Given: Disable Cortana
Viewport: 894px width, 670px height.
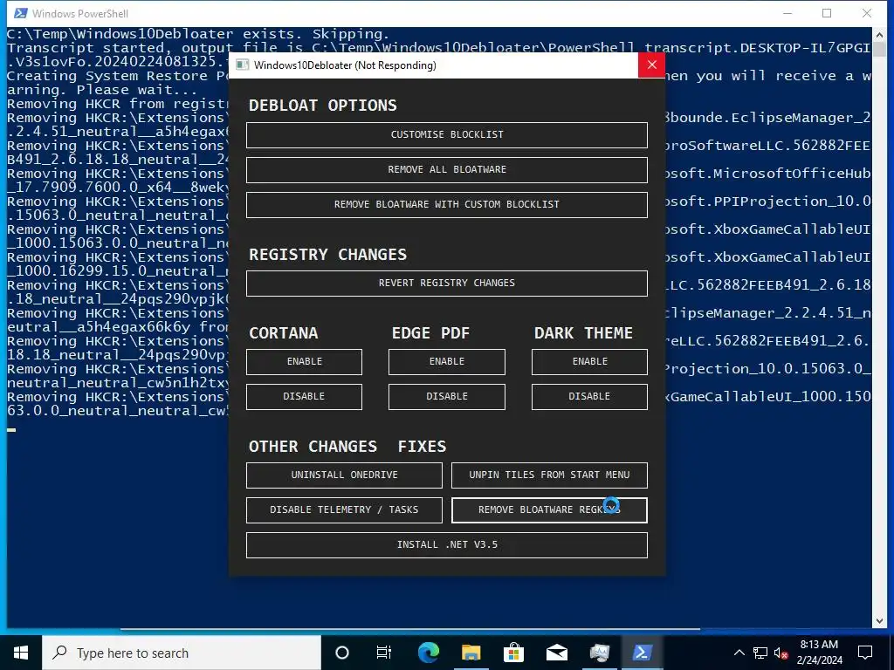Looking at the screenshot, I should (x=304, y=397).
